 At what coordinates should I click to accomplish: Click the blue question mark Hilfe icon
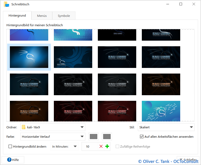pyautogui.click(x=9, y=160)
